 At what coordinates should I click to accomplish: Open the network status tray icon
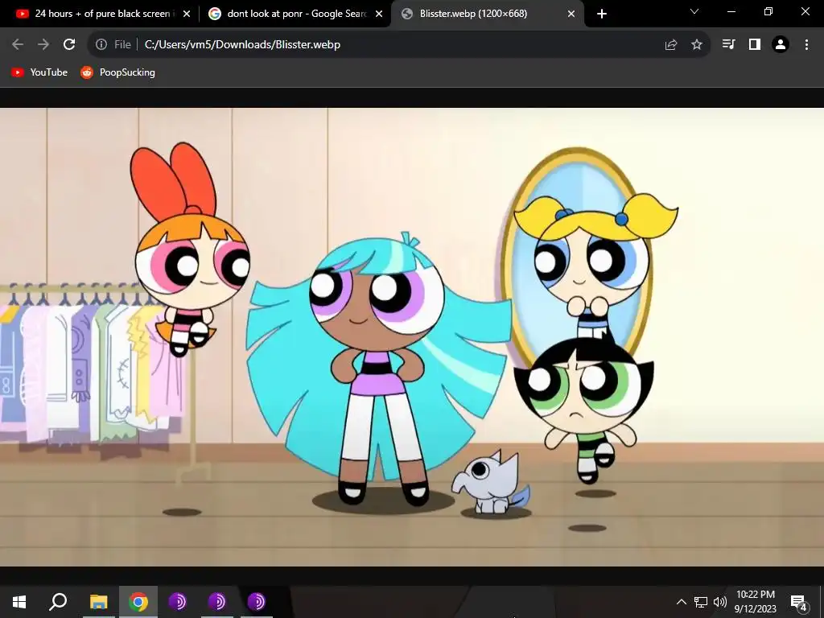coord(701,602)
